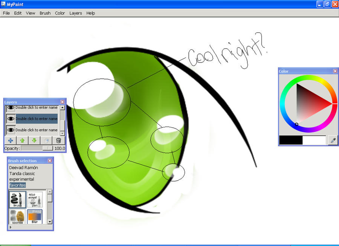
Task: Click Layers list scrollbar up arrow
Action: pyautogui.click(x=62, y=108)
